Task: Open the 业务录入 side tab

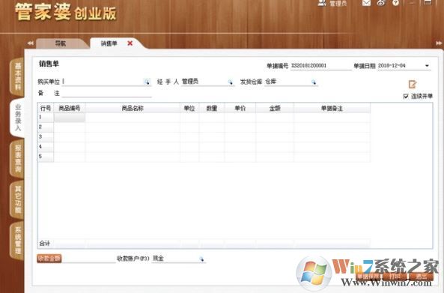Action: 17,118
